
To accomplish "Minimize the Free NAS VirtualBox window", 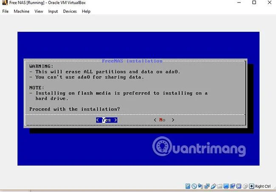I will coord(239,3).
